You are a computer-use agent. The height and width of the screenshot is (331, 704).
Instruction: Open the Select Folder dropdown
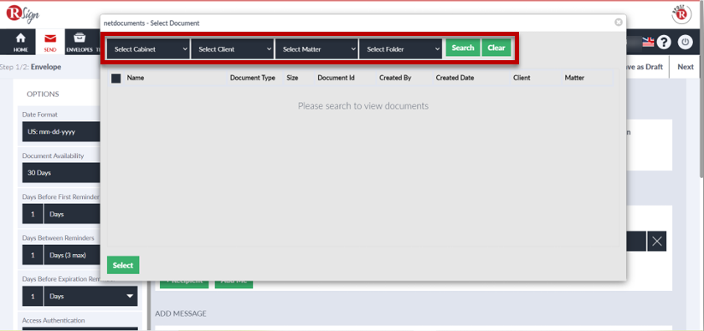(400, 49)
